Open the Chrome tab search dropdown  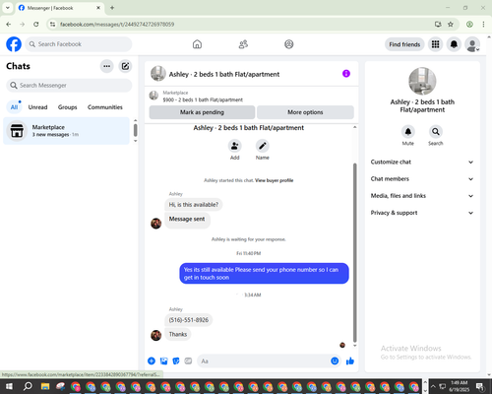tap(8, 8)
